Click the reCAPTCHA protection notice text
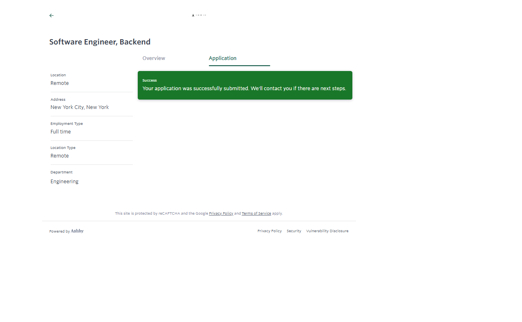The width and height of the screenshot is (522, 322). click(x=161, y=213)
